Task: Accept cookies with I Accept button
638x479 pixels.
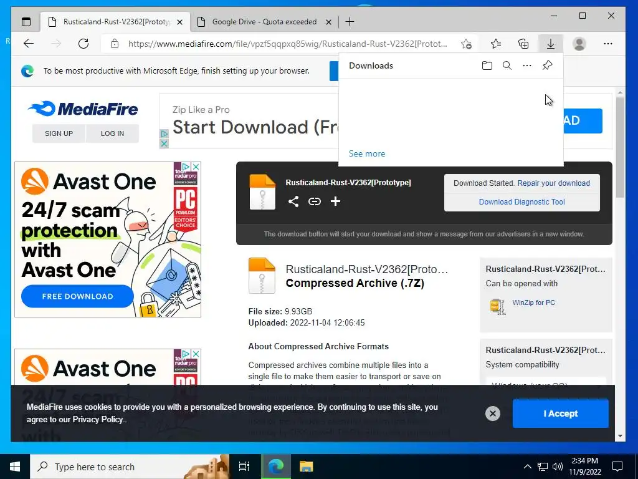Action: click(x=561, y=414)
